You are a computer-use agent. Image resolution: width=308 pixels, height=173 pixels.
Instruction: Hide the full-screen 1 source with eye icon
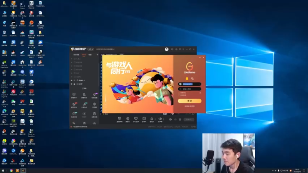[72, 84]
